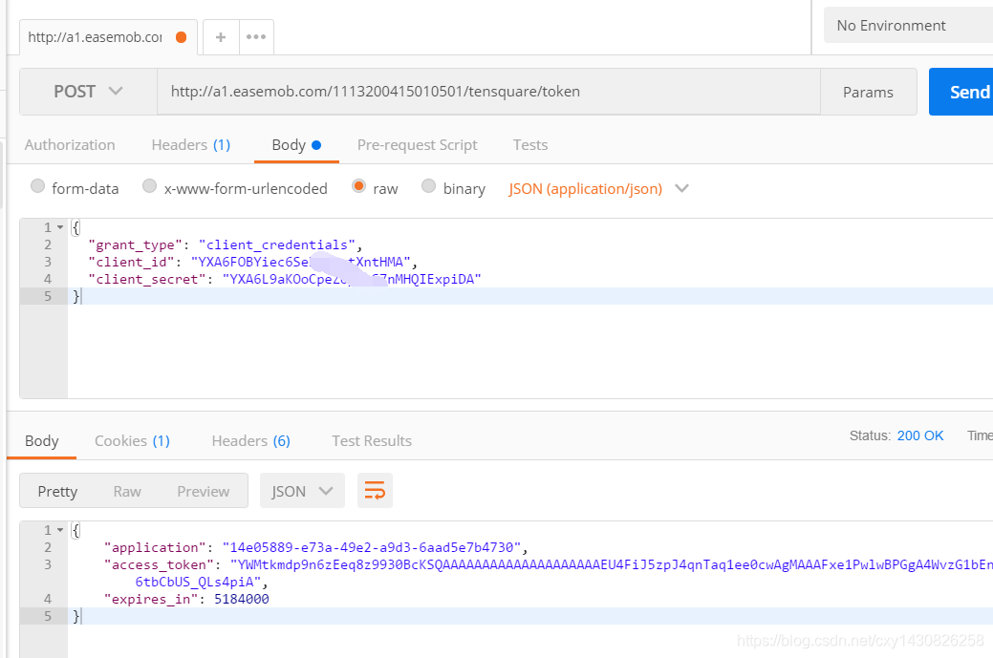Click line number 4 in response viewer

click(x=48, y=599)
